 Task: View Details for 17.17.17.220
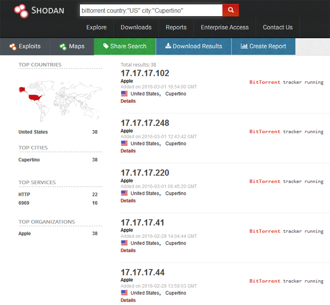coord(128,201)
